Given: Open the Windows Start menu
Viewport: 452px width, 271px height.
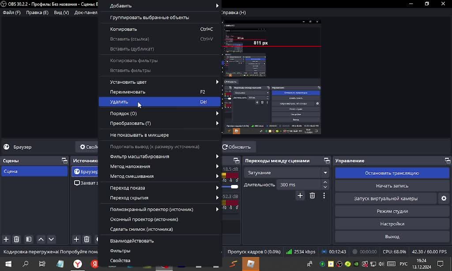Looking at the screenshot, I should (8, 264).
